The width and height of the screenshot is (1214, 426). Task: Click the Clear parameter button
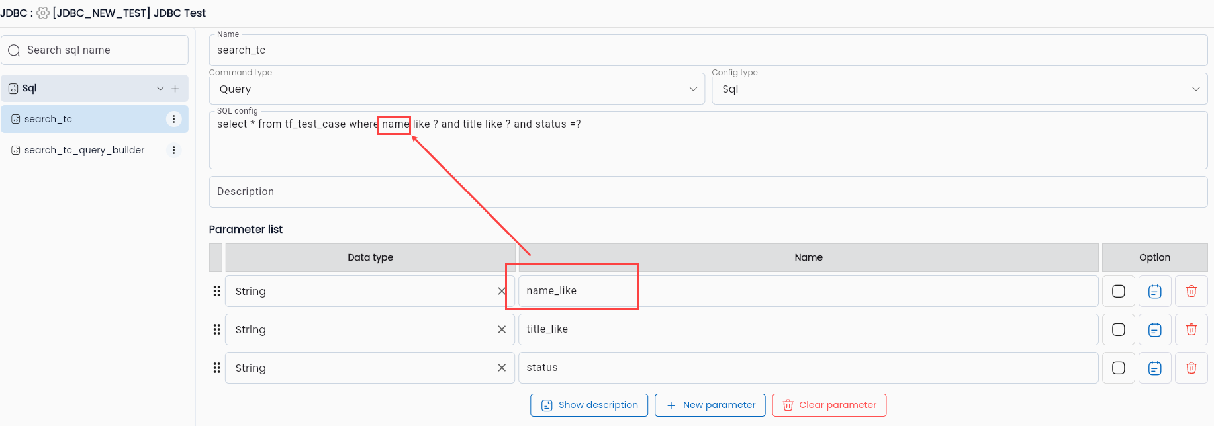tap(829, 405)
